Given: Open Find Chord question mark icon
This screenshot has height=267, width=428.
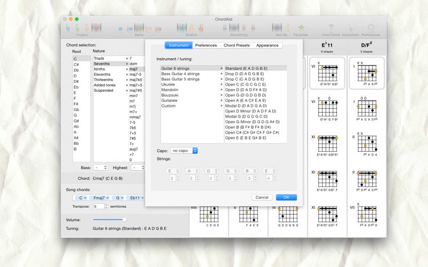Looking at the screenshot, I should 331,28.
